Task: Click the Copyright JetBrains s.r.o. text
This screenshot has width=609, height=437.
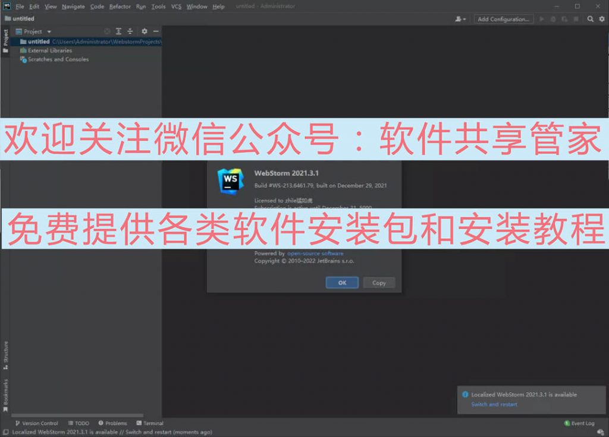Action: (x=304, y=261)
